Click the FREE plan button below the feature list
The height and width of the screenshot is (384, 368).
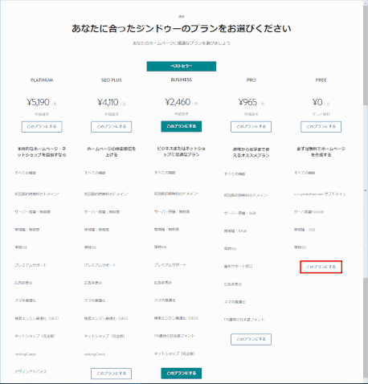[321, 267]
